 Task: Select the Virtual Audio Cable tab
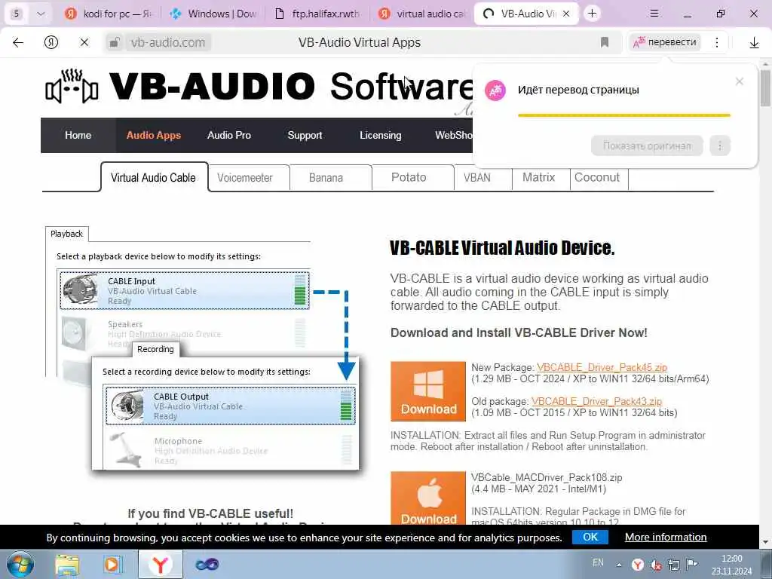coord(154,177)
